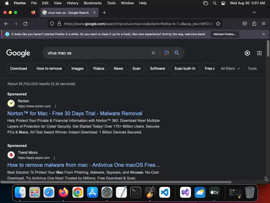Open Spotlight search in menu bar
270x203 pixels.
215,3
